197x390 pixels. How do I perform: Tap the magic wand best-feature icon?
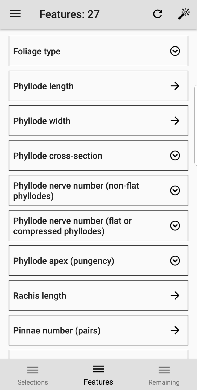click(x=184, y=14)
